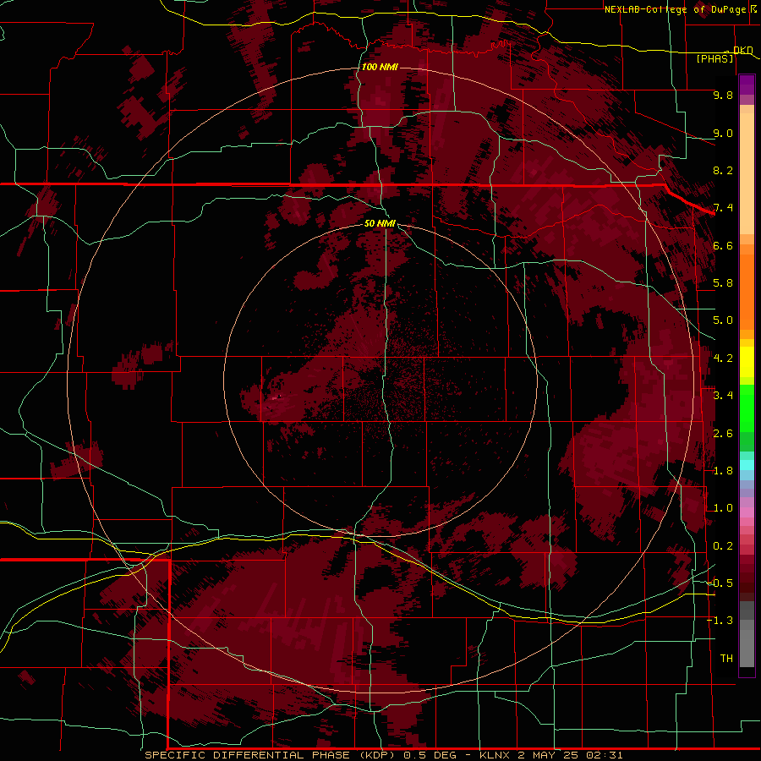Screen dimensions: 761x761
Task: Click the 0.2 value on the color scale
Action: [x=723, y=546]
